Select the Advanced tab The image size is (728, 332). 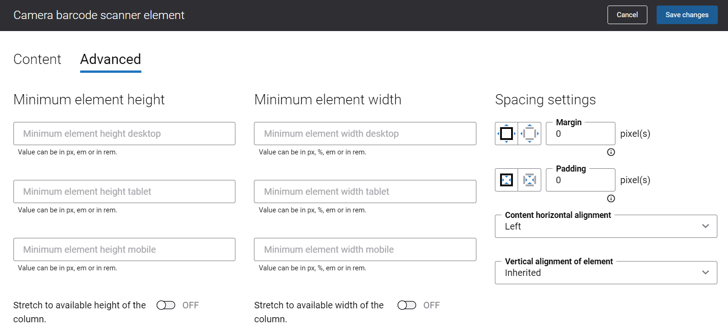[110, 59]
